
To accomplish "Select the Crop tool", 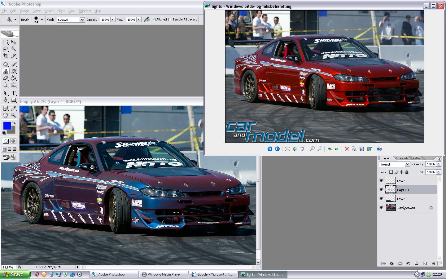I will [6, 56].
